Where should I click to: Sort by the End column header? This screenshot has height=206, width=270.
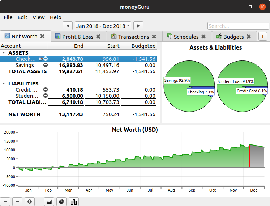pos(66,46)
